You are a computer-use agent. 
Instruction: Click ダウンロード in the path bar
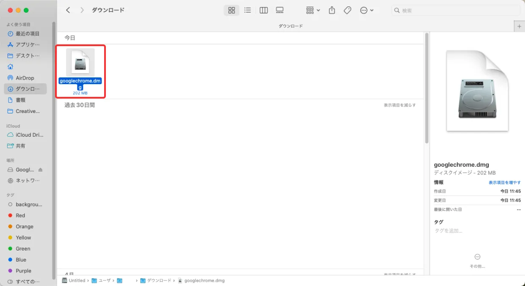156,280
